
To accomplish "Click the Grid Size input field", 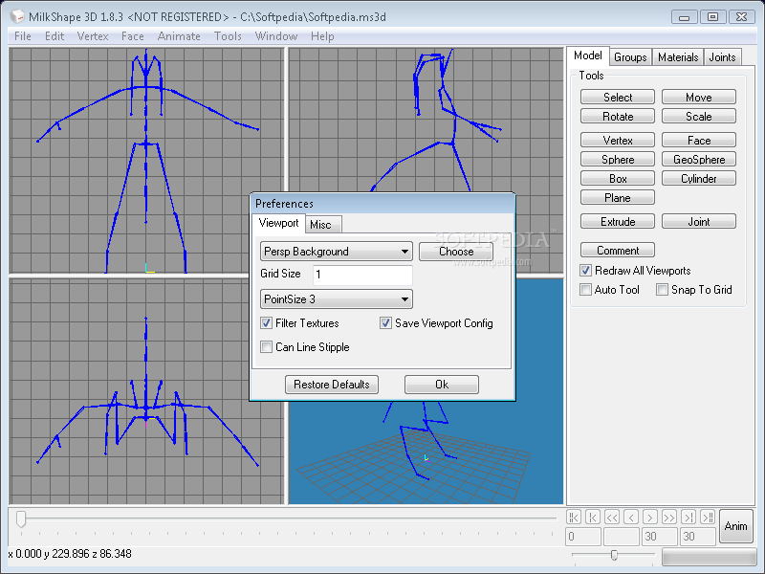I will 362,275.
